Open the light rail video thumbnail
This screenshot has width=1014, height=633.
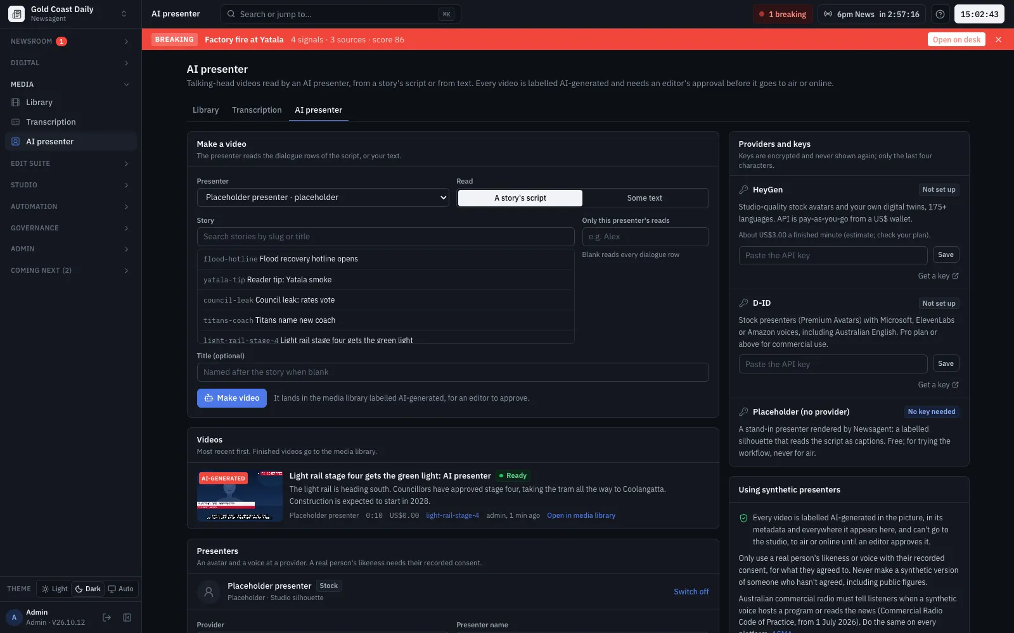pyautogui.click(x=240, y=496)
